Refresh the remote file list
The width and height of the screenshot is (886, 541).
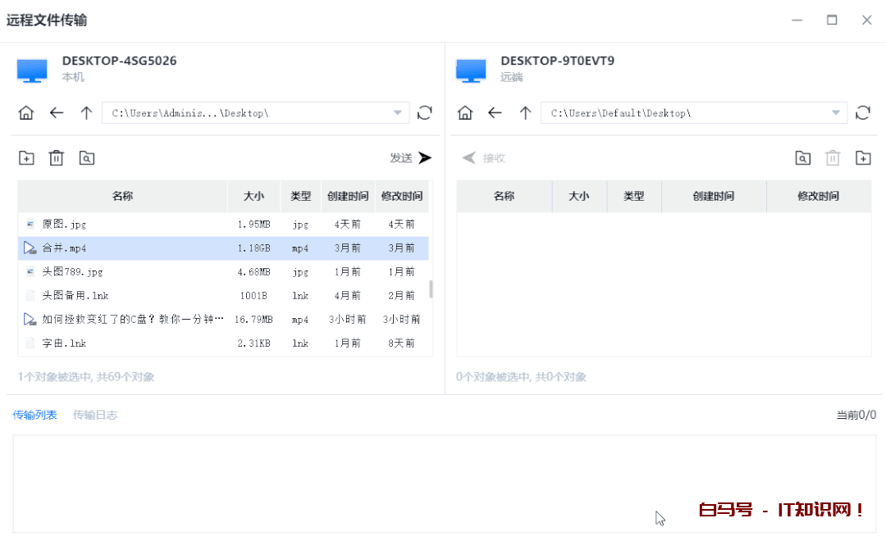point(863,113)
